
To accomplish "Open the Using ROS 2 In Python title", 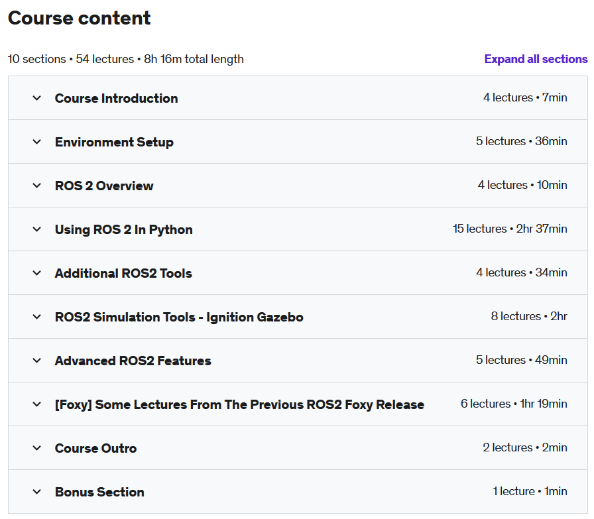I will pyautogui.click(x=123, y=229).
